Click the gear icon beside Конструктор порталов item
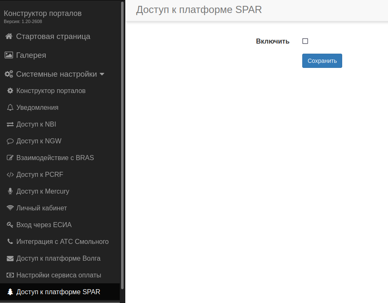 click(10, 91)
